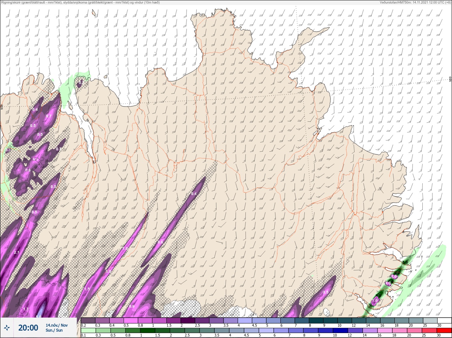Pick the lower legend dark green swatch starting at 1
The height and width of the screenshot is (338, 452).
point(147,331)
